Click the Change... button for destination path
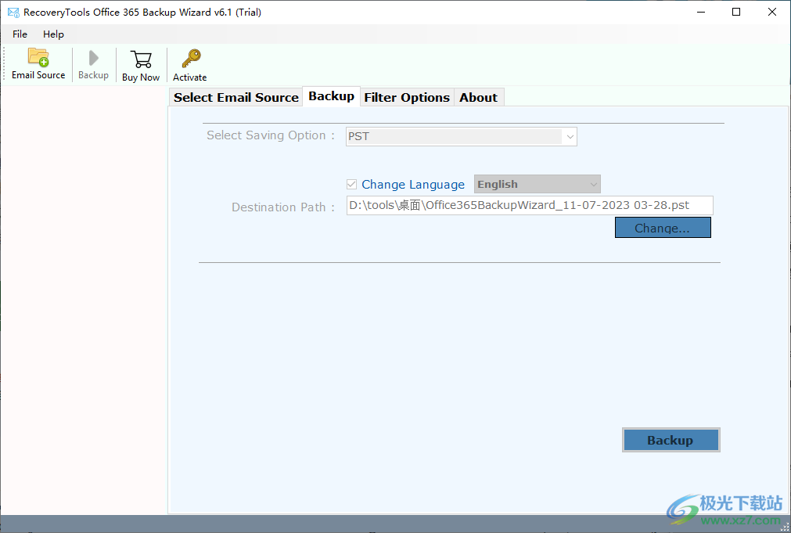The width and height of the screenshot is (791, 533). [x=663, y=227]
